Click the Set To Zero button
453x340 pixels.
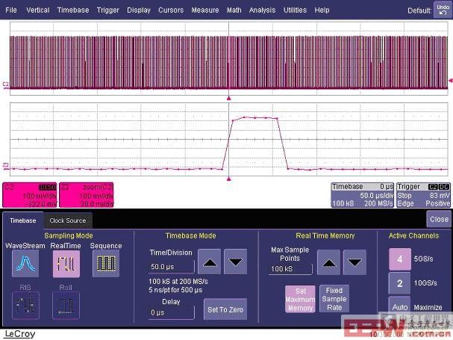225,309
